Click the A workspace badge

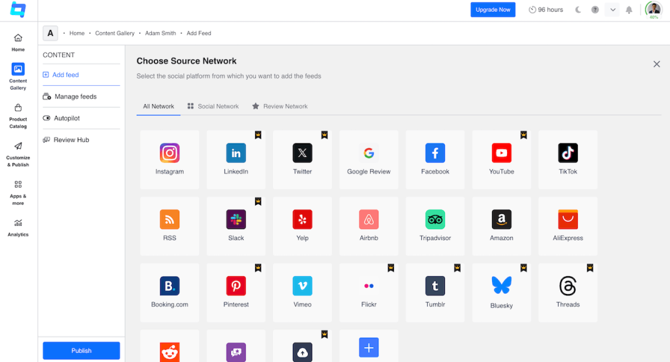point(50,33)
